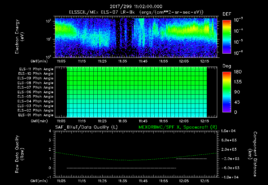The width and height of the screenshot is (268, 185).
Task: Click the 12:05 time tick under the pitch angle panel
Action: coord(184,121)
